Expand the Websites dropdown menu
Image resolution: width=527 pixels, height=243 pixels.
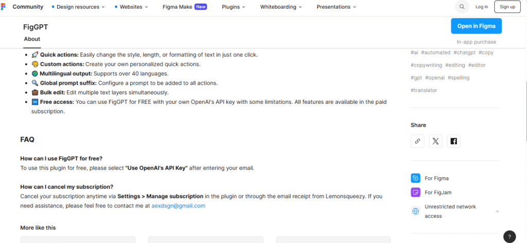131,7
